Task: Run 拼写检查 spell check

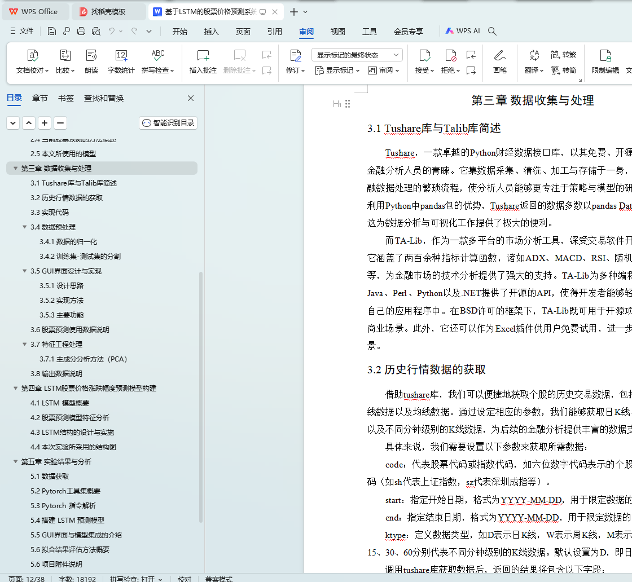Action: click(x=157, y=61)
